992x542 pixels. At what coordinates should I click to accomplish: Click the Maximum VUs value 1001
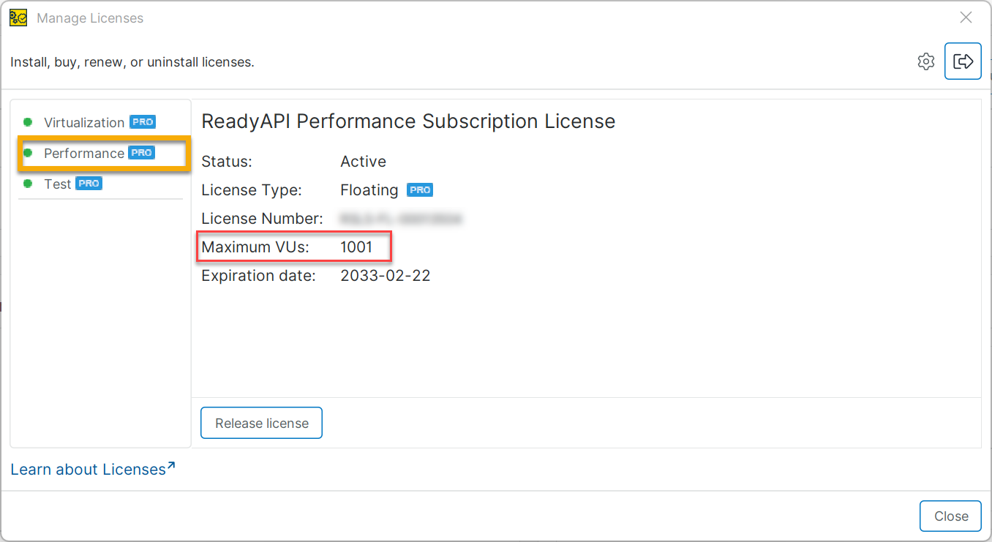tap(357, 247)
